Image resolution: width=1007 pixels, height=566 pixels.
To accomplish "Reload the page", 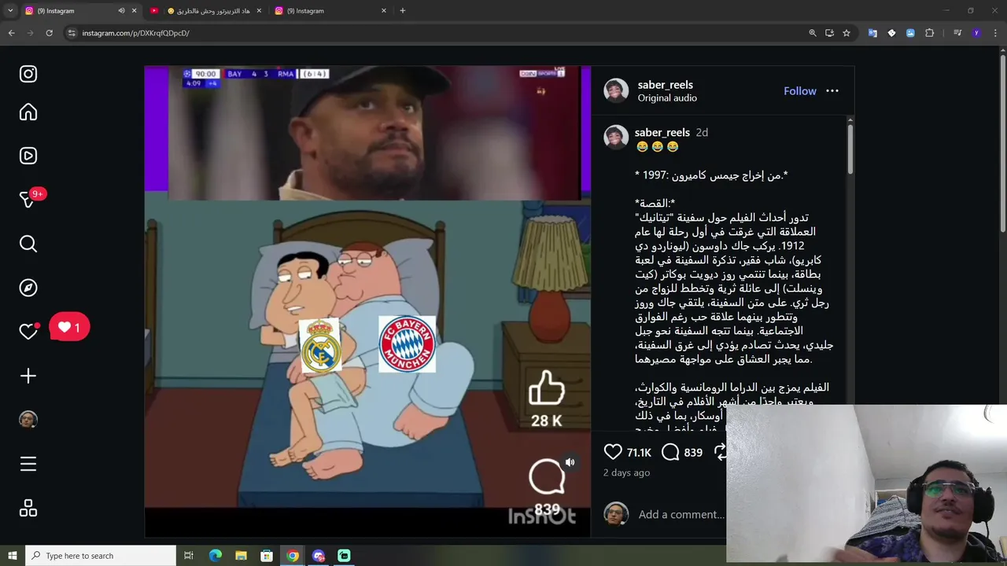I will 49,33.
